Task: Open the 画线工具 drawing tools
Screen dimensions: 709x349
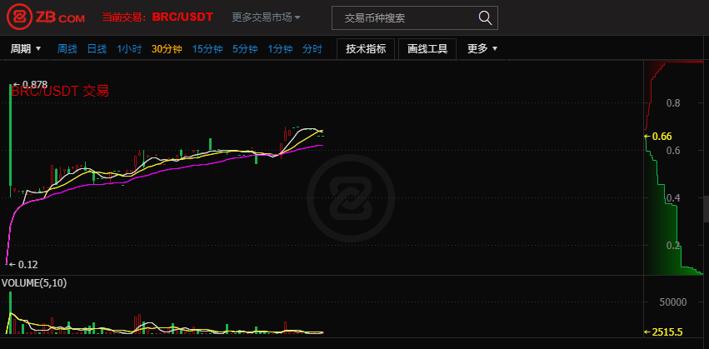Action: [x=427, y=49]
